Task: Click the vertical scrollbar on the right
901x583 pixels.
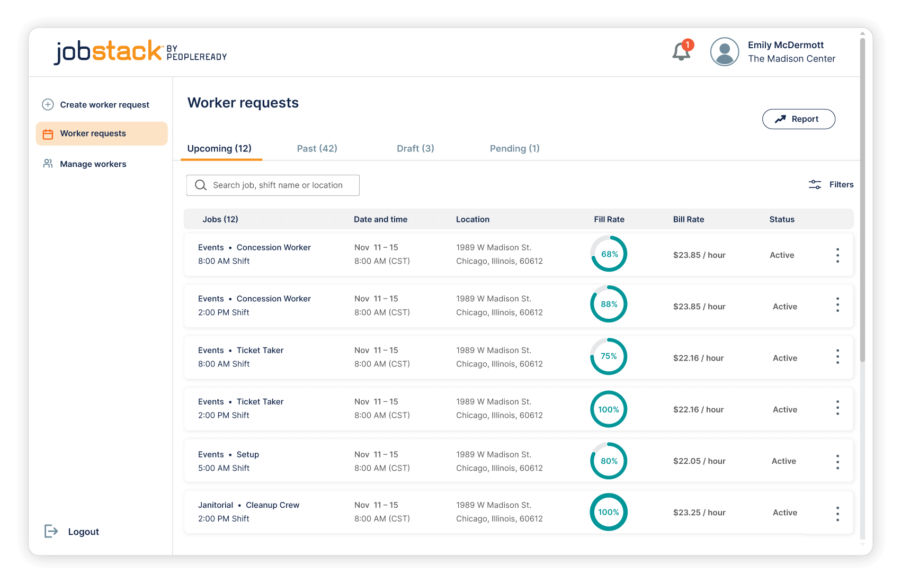Action: [862, 201]
